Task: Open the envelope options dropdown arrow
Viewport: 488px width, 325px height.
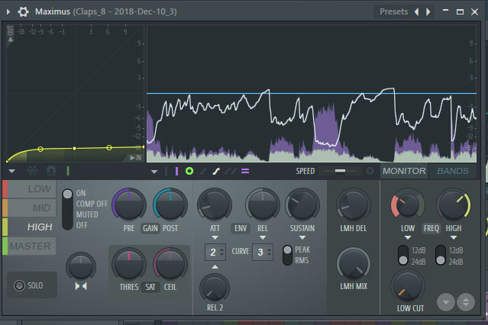Action: click(x=11, y=171)
